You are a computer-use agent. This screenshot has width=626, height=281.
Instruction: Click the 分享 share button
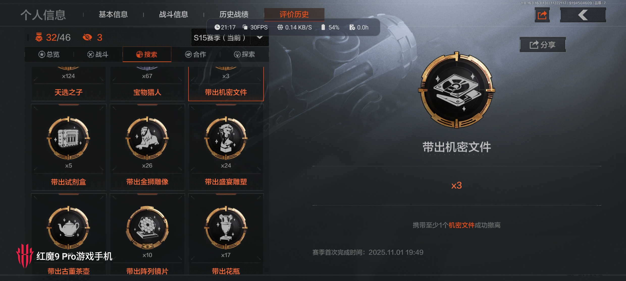543,45
